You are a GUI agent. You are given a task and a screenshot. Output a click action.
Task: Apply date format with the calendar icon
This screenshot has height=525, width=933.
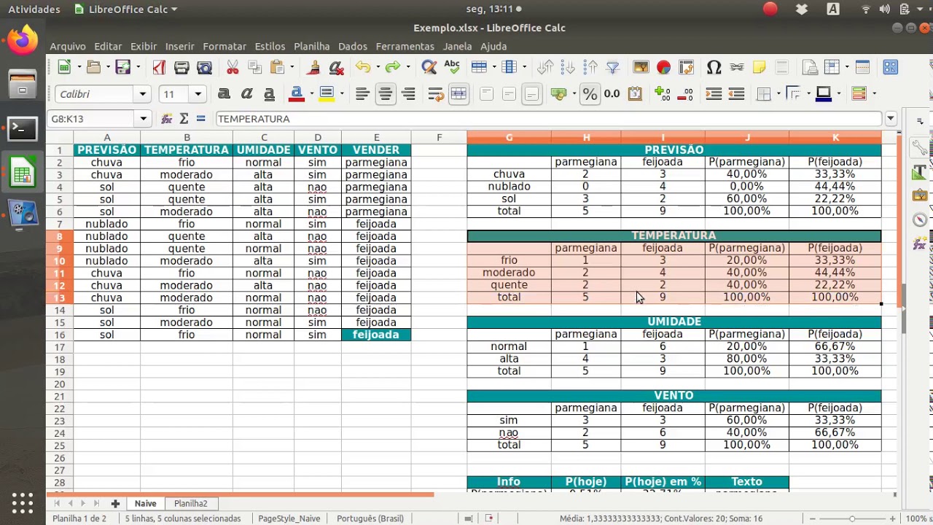(635, 93)
